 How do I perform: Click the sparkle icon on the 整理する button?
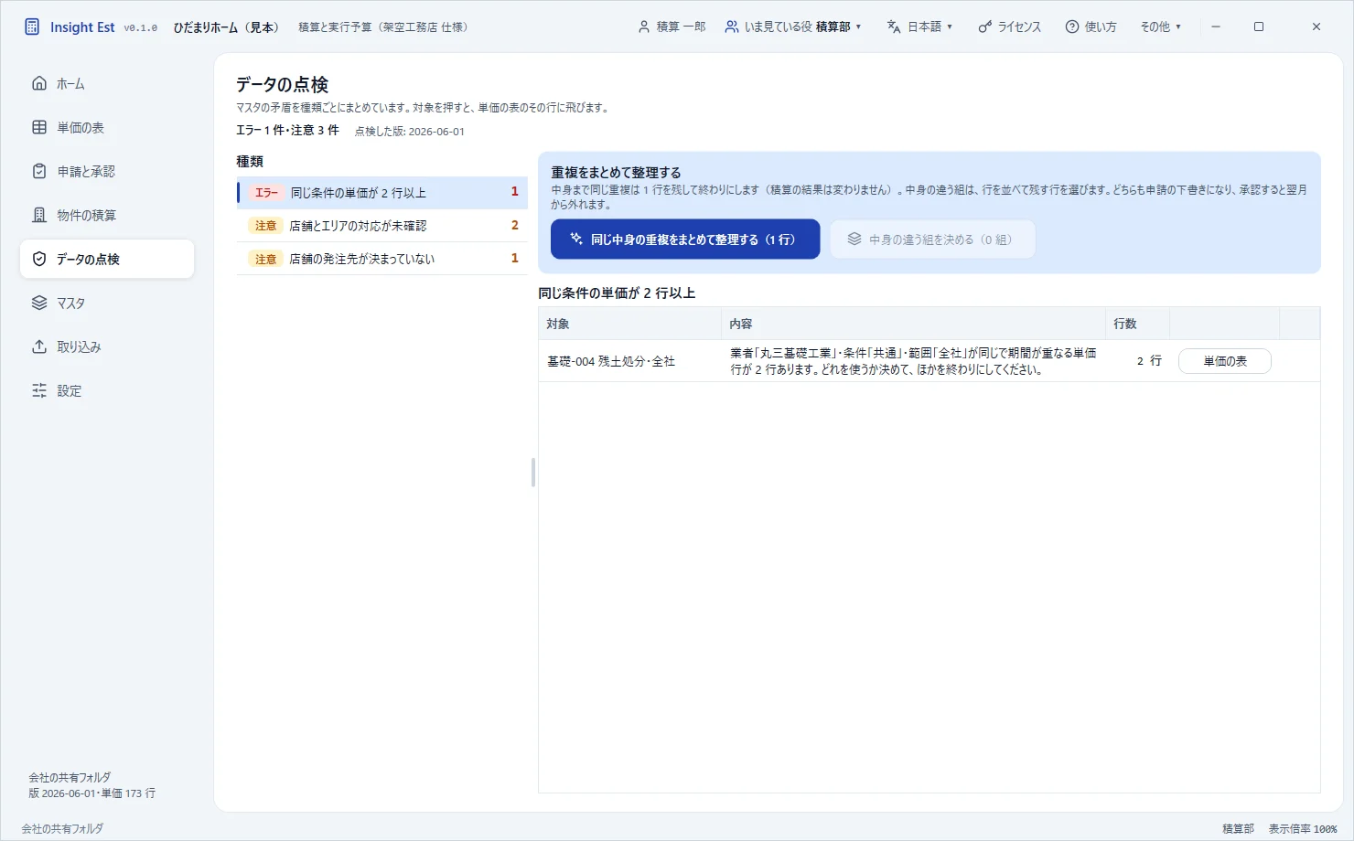pyautogui.click(x=576, y=239)
